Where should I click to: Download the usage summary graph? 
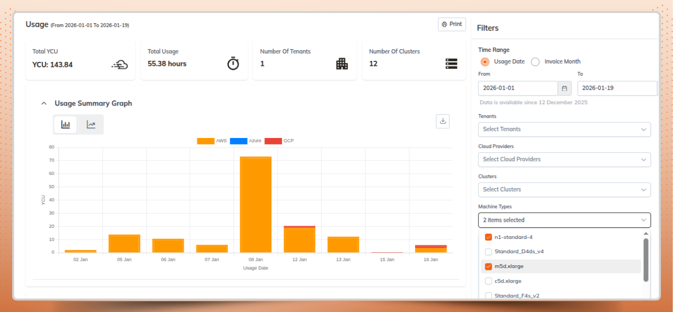coord(443,121)
